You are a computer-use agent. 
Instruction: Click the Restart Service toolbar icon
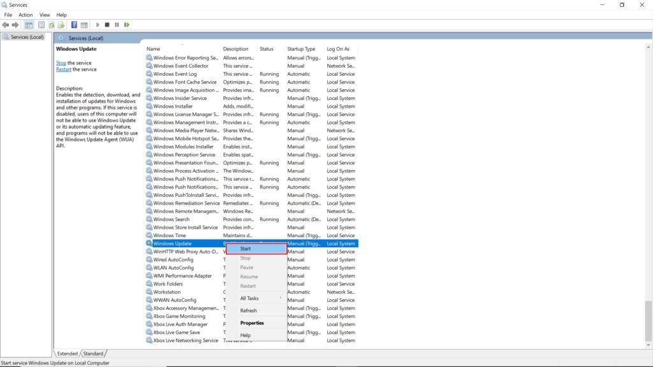click(x=127, y=25)
